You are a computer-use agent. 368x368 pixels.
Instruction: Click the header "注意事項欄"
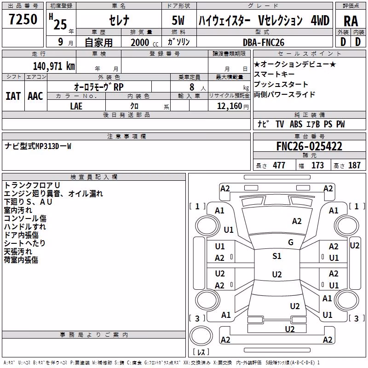126,137
